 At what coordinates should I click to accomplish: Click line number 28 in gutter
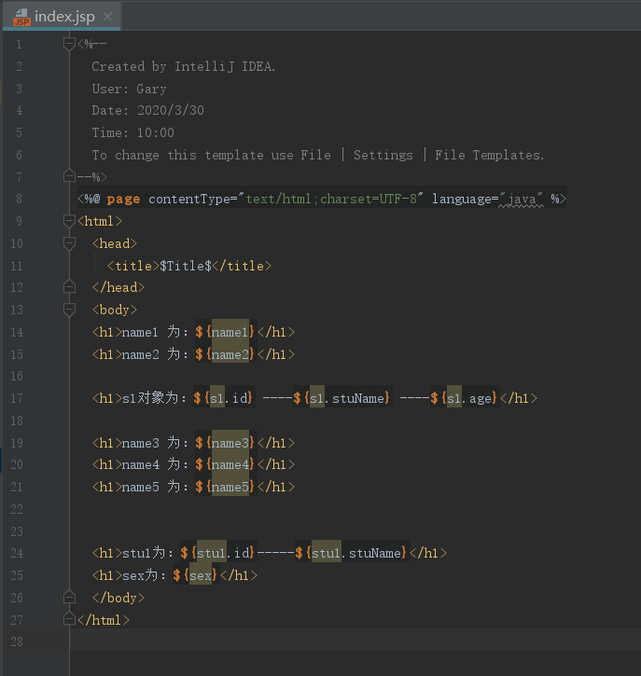click(x=17, y=642)
